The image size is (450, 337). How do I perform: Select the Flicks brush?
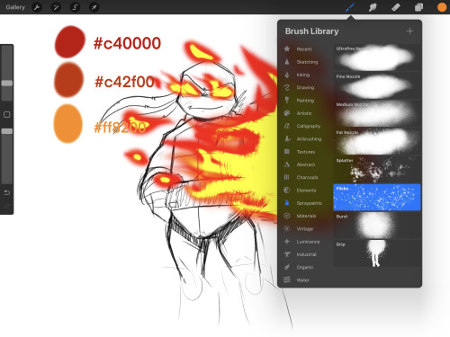pos(377,198)
